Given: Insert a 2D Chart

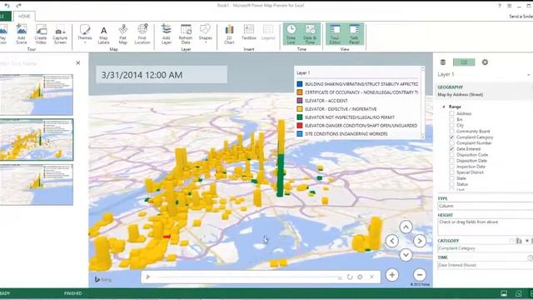Looking at the screenshot, I should 229,34.
